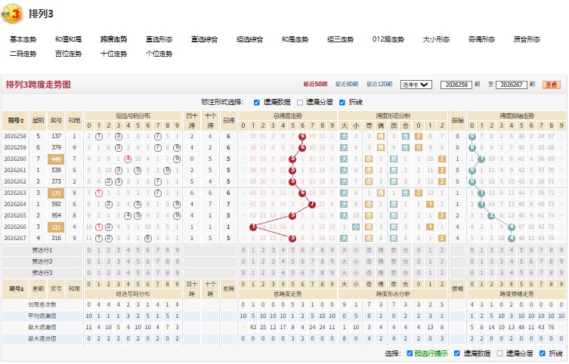Enable bottom 遗漏分层 checkbox
This screenshot has height=364, width=569.
click(x=499, y=353)
